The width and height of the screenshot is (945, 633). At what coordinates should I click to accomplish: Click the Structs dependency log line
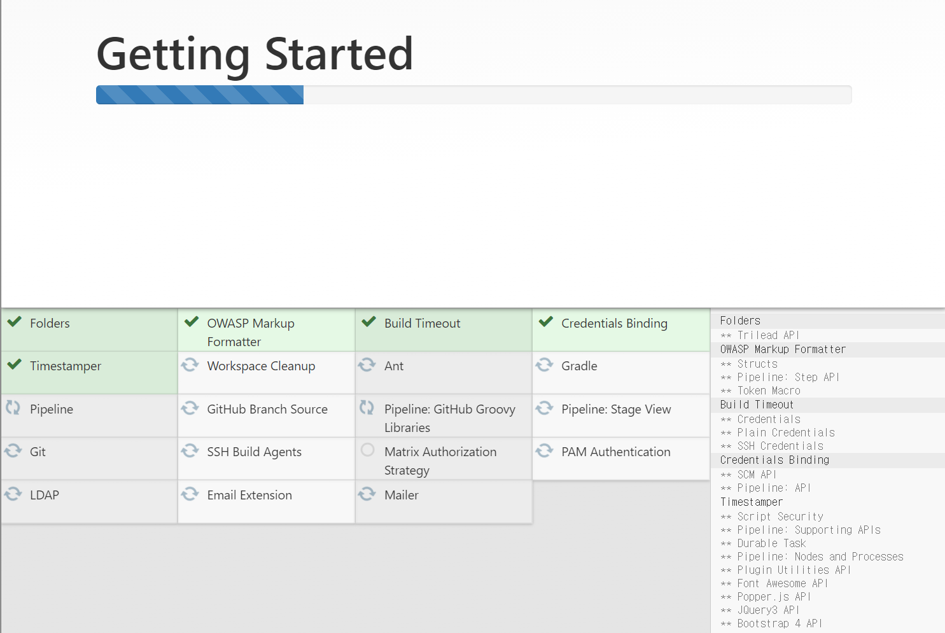[x=749, y=364]
